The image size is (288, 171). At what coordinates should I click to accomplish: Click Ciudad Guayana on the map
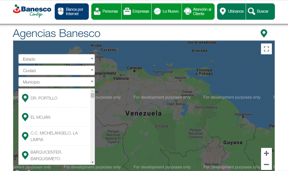(187, 93)
